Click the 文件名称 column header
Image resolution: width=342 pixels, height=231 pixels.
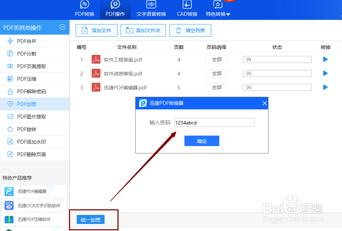(127, 47)
